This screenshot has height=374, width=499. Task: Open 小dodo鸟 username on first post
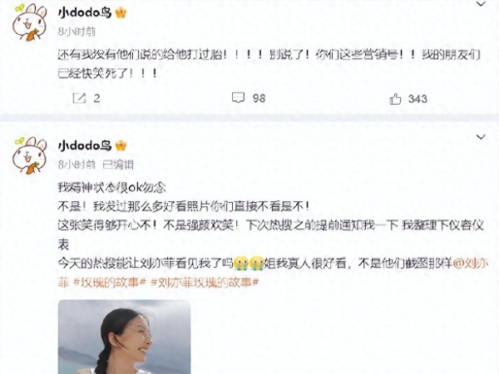pyautogui.click(x=85, y=12)
